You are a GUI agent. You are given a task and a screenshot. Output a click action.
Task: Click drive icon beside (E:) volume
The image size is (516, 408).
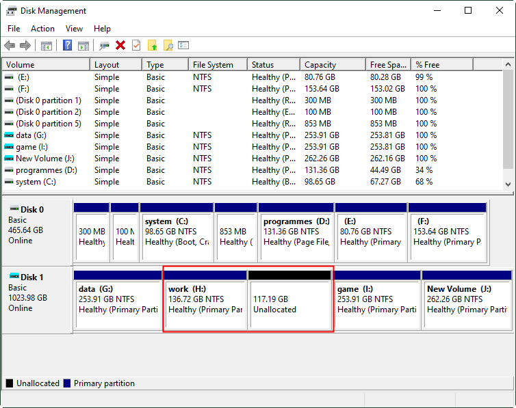(x=9, y=77)
